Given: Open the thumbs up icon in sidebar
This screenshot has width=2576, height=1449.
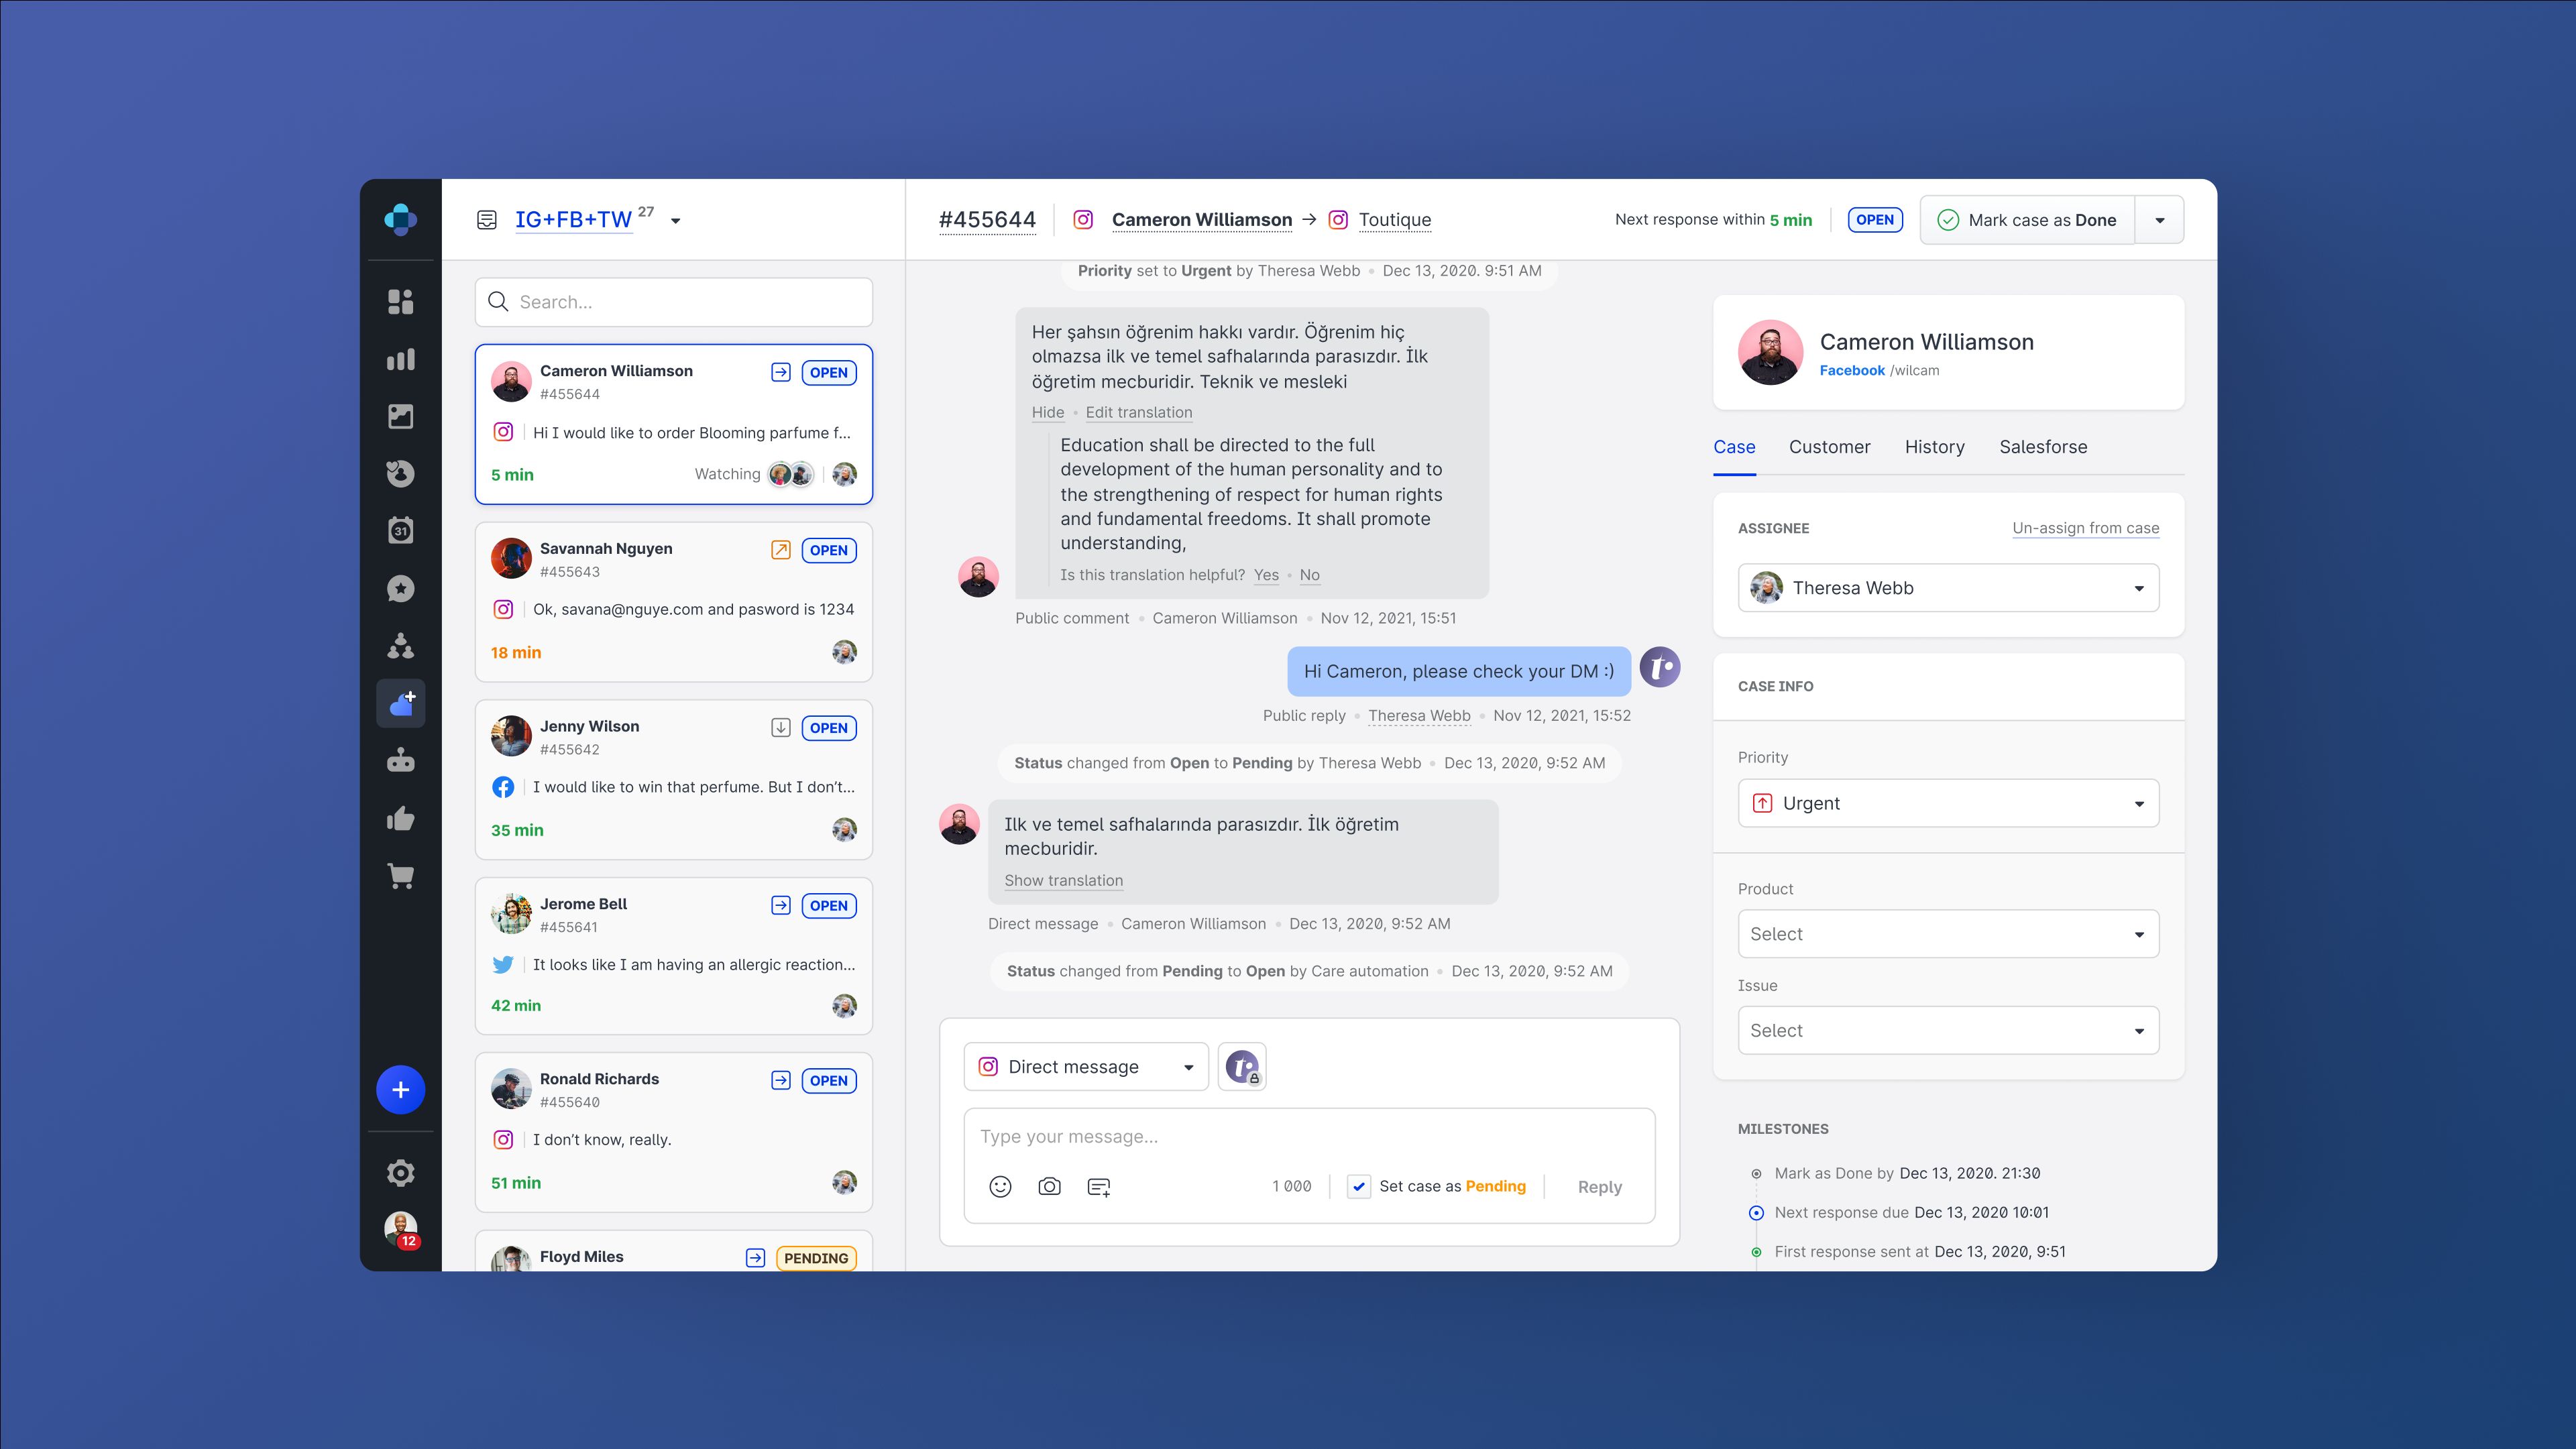Looking at the screenshot, I should pyautogui.click(x=400, y=819).
